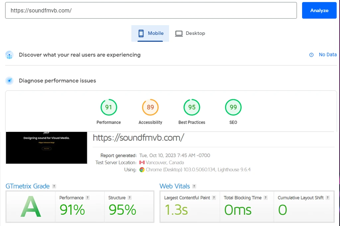This screenshot has height=226, width=340.
Task: Click the Performance percentage help icon
Action: [x=88, y=198]
